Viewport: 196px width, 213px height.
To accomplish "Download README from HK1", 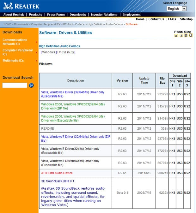I will tap(172, 128).
